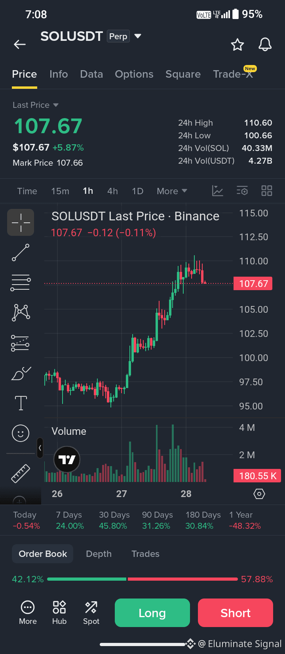Open the Square tab

coord(183,74)
